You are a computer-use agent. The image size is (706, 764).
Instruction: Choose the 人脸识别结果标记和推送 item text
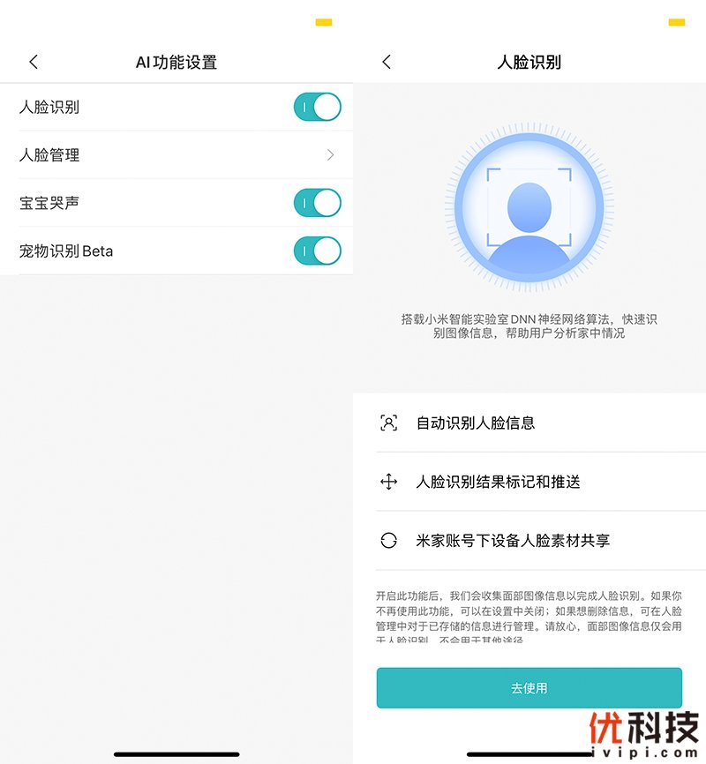point(498,482)
